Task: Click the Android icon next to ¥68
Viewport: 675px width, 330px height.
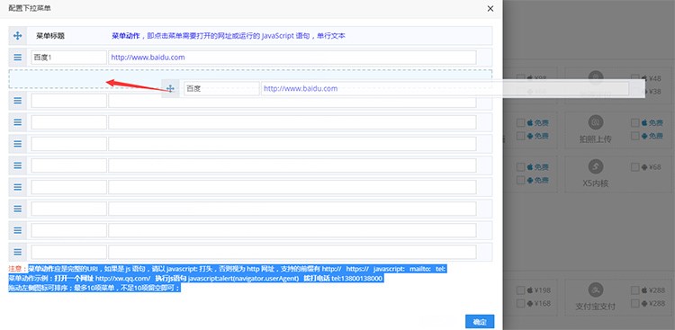Action: coord(644,167)
